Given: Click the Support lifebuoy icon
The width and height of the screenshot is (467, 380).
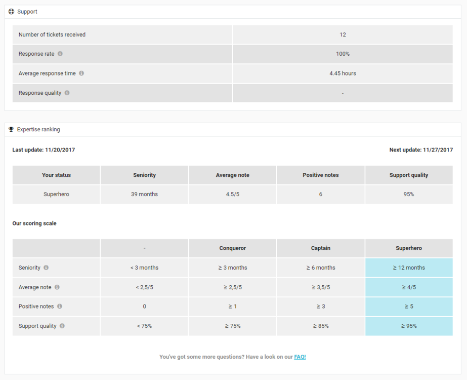Looking at the screenshot, I should coord(11,12).
